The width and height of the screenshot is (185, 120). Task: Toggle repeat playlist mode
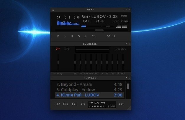(114, 36)
